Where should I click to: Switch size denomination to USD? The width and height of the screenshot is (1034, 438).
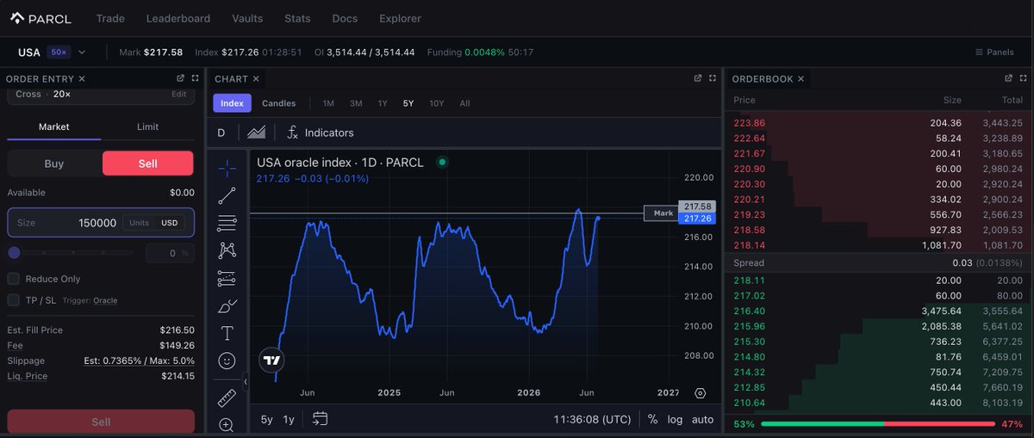click(x=170, y=223)
